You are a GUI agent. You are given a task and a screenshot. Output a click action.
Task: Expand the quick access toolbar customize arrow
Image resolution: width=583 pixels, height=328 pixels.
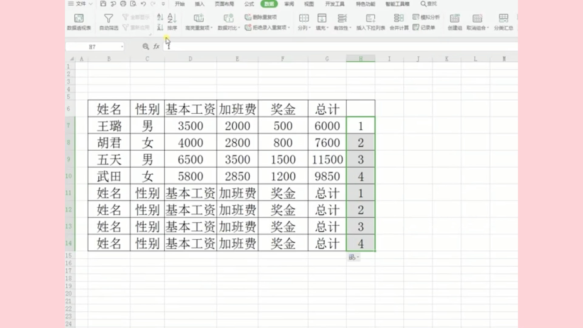click(163, 4)
